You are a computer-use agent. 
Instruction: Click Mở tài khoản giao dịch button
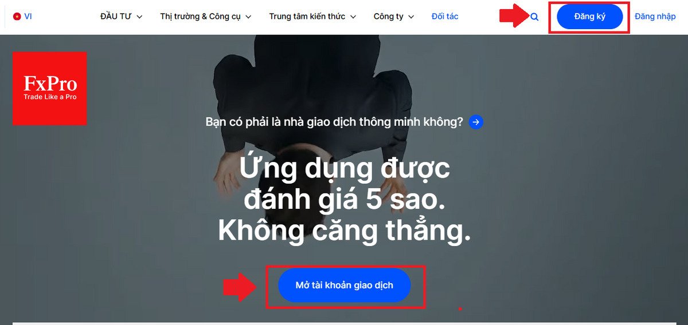345,285
